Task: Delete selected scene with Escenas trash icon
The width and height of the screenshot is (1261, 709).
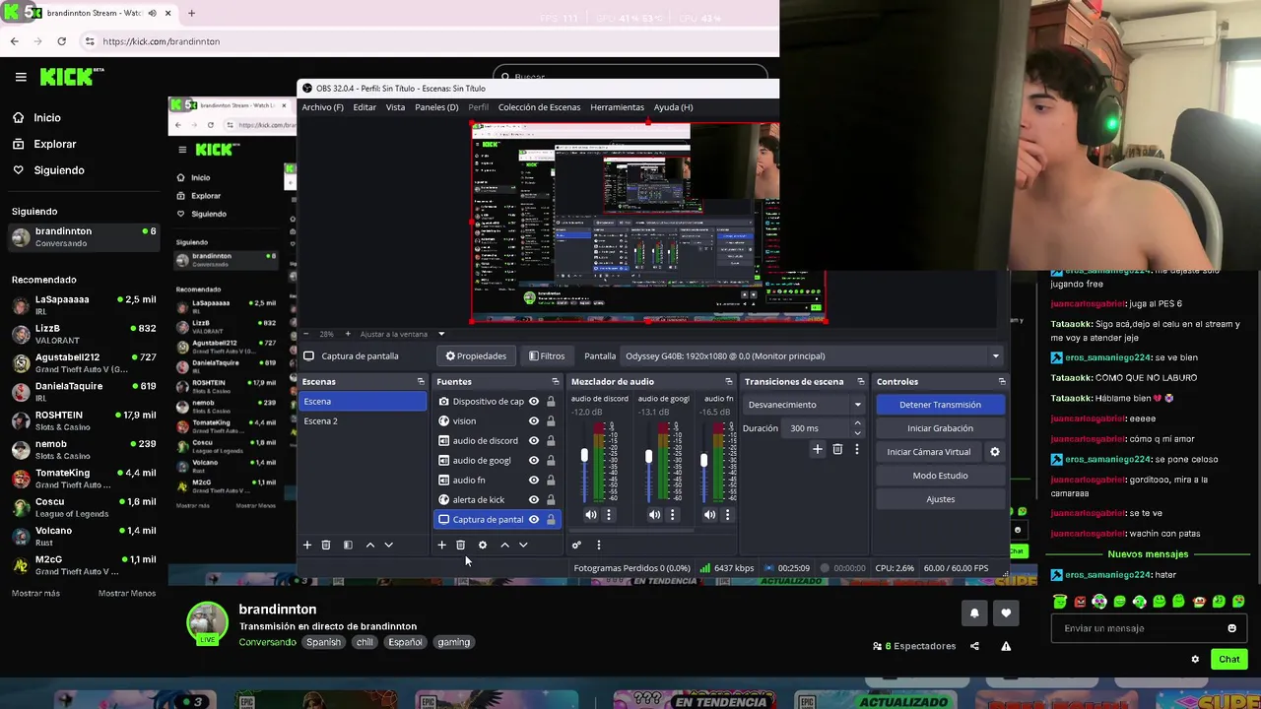Action: click(x=326, y=545)
